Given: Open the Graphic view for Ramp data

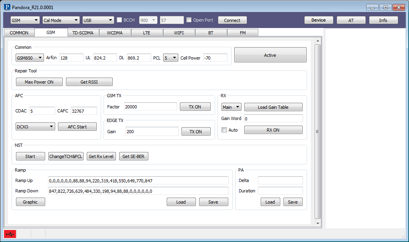Looking at the screenshot, I should coord(30,202).
